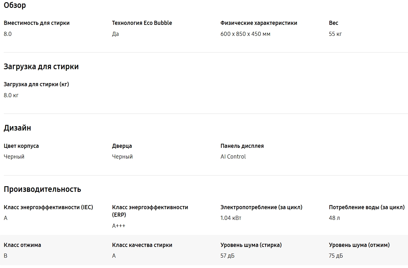The width and height of the screenshot is (408, 268).
Task: Click the Цвет корпуса label
Action: coord(21,146)
